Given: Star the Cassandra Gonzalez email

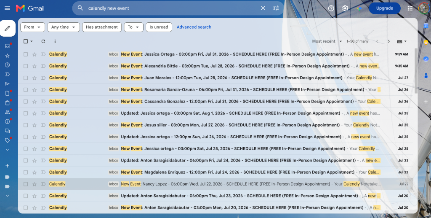Looking at the screenshot, I should pyautogui.click(x=35, y=102).
